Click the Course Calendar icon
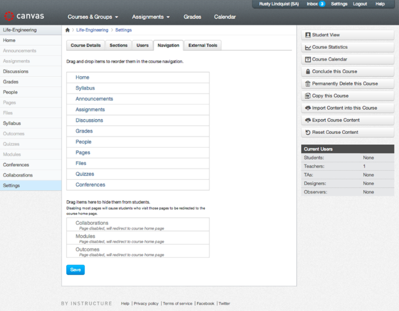This screenshot has width=399, height=311. (x=308, y=59)
